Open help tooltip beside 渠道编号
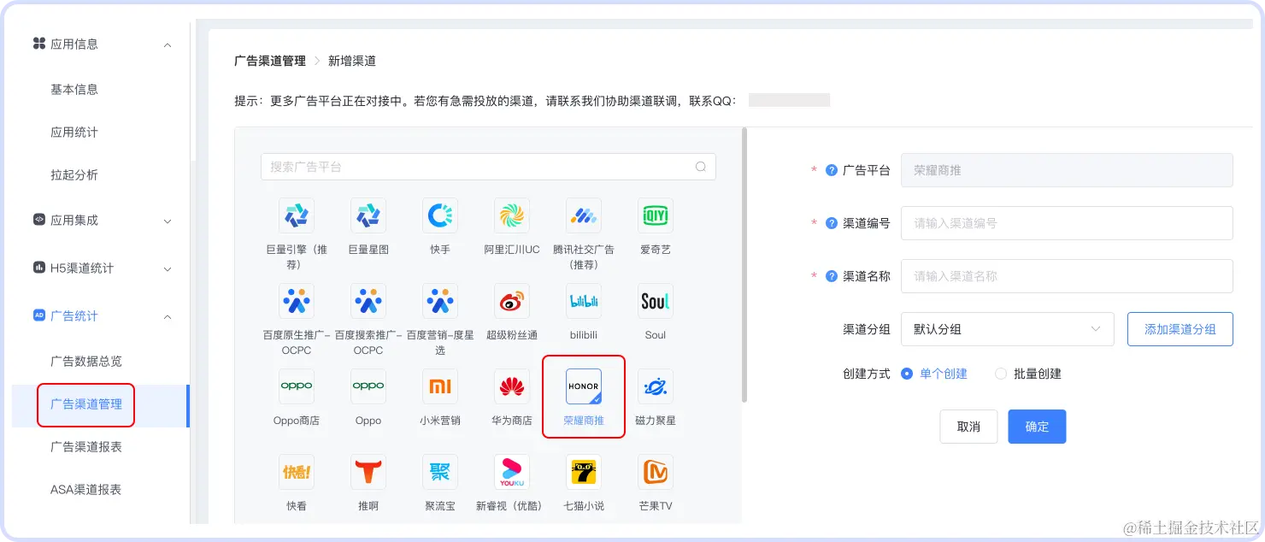The image size is (1265, 542). pyautogui.click(x=831, y=223)
